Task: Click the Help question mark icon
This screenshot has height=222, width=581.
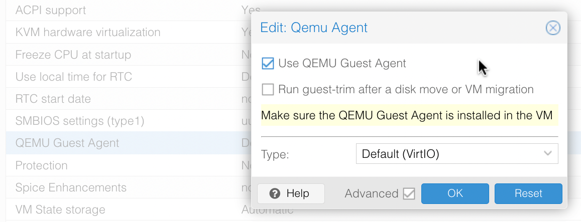Action: click(275, 193)
